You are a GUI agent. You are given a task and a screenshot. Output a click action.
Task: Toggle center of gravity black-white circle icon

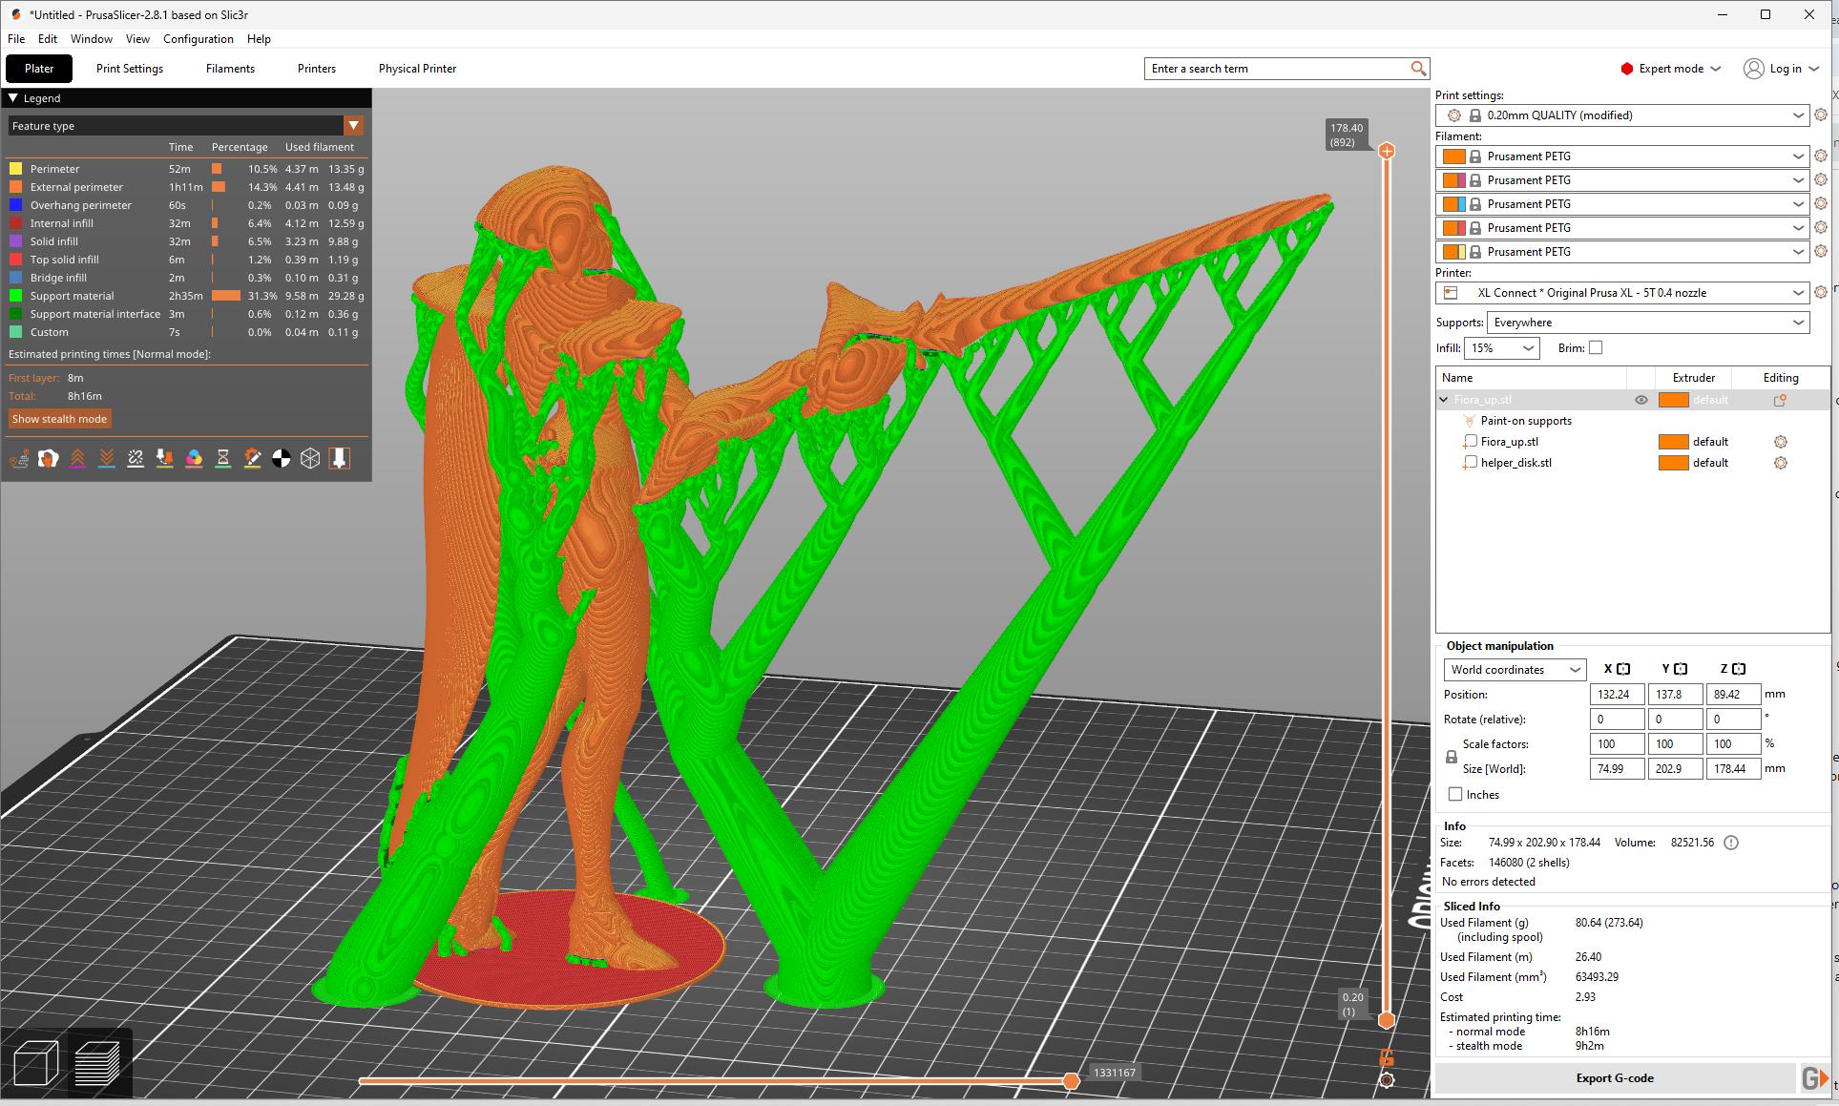point(282,459)
